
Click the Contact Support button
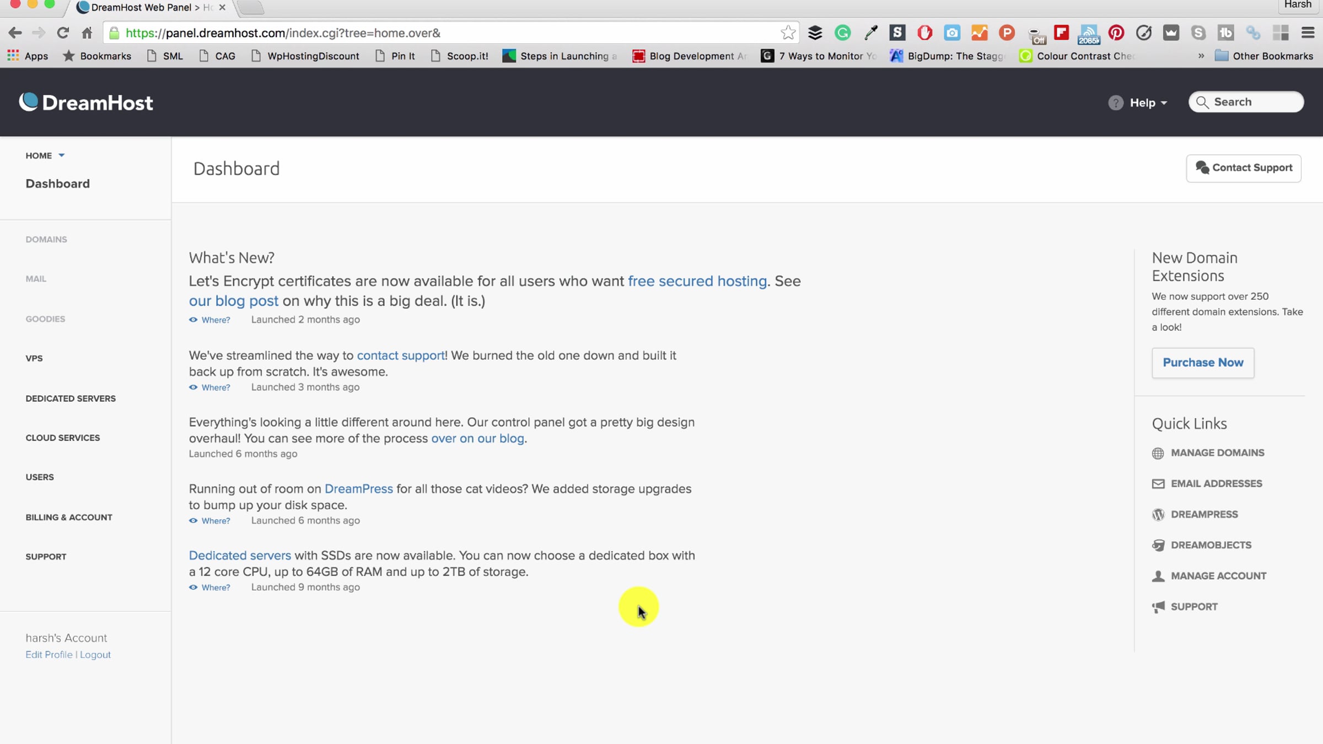pyautogui.click(x=1243, y=168)
